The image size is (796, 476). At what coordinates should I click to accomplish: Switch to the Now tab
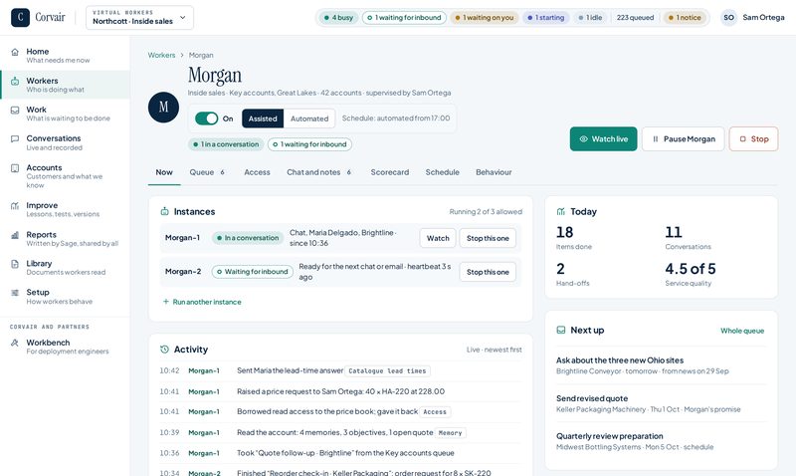[x=164, y=172]
